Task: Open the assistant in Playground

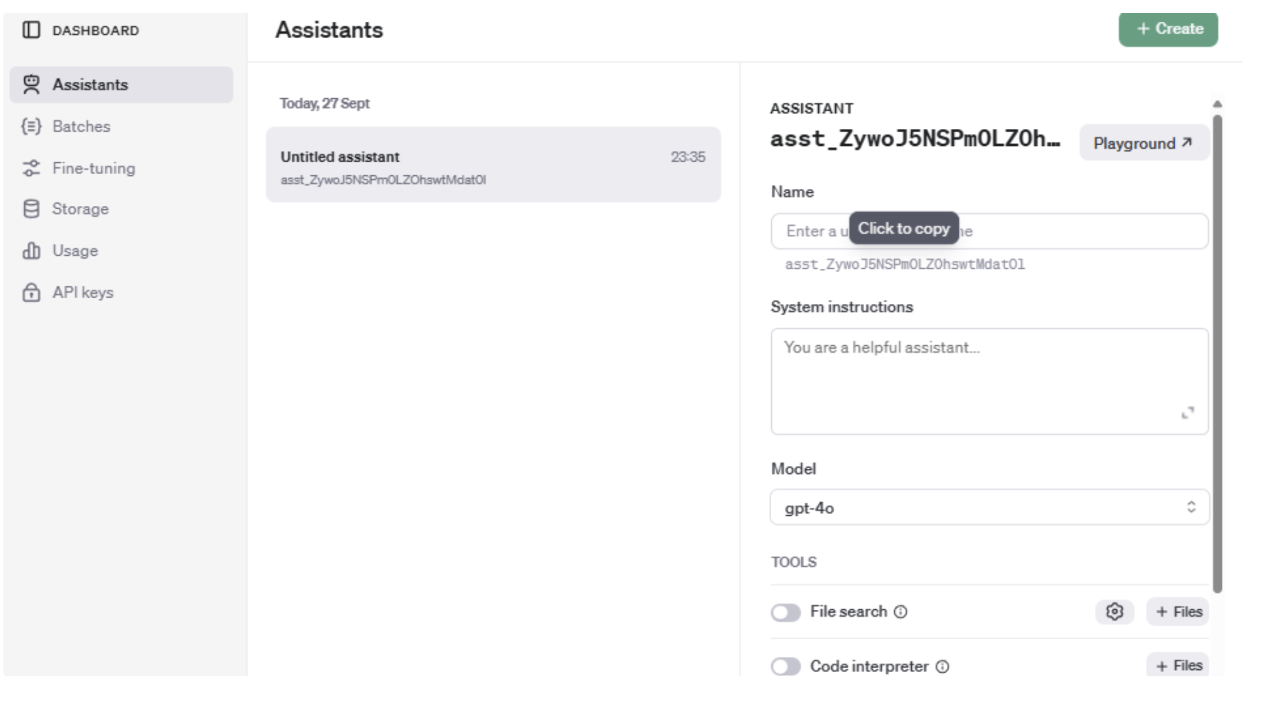Action: pos(1144,142)
